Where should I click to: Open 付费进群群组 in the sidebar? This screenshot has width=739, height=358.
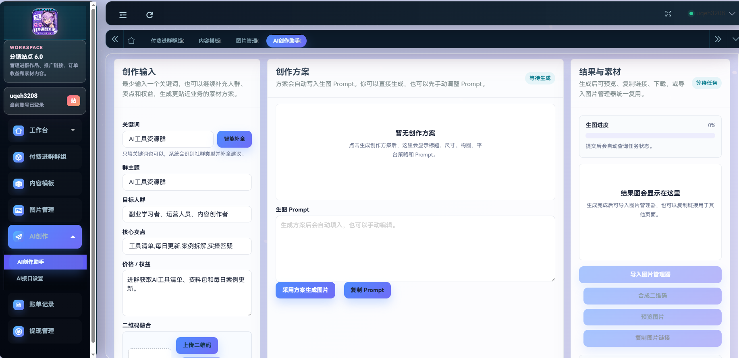tap(45, 157)
